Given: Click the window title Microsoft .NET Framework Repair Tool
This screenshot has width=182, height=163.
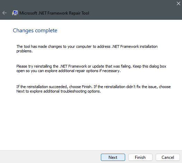Looking at the screenshot, I should point(54,13).
